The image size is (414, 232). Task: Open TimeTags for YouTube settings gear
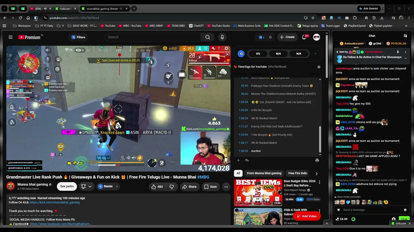[319, 67]
